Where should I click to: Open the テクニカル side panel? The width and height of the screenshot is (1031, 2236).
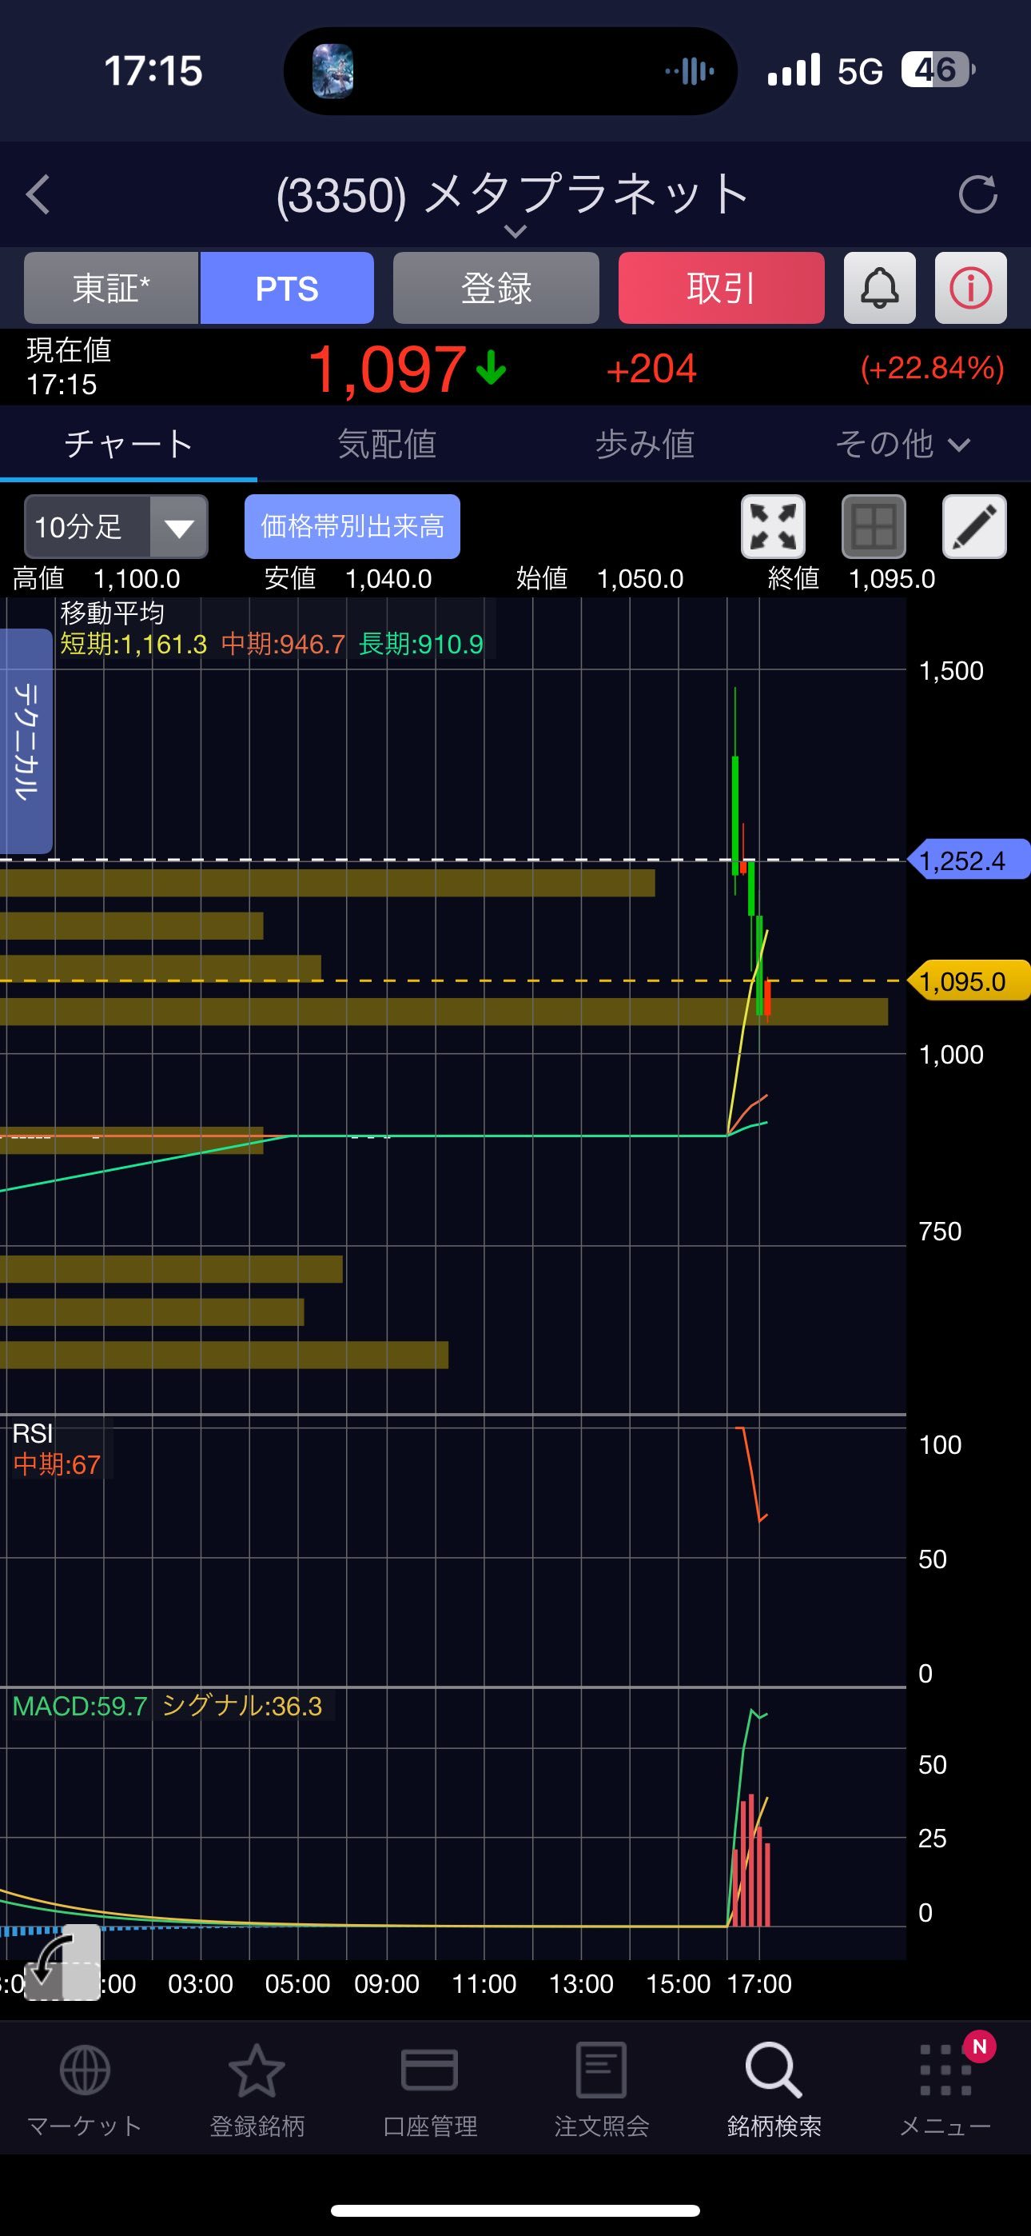pyautogui.click(x=26, y=741)
